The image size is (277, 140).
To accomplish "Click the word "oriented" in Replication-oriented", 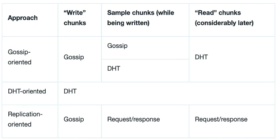I will pos(20,124).
